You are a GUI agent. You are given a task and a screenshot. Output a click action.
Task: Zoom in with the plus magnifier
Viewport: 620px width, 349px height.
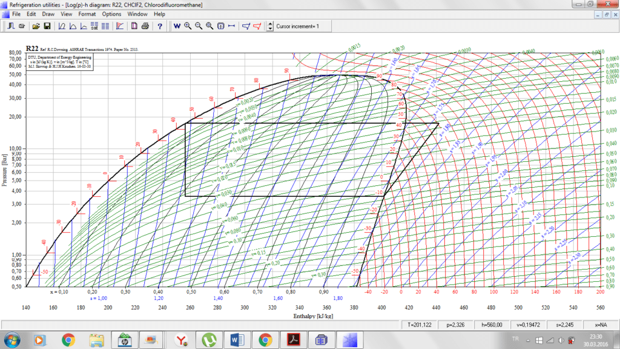coord(188,26)
